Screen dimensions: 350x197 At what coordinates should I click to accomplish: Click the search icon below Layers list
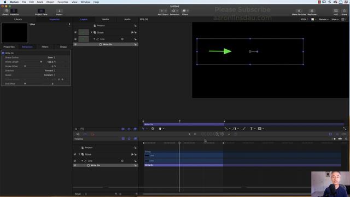(76, 129)
